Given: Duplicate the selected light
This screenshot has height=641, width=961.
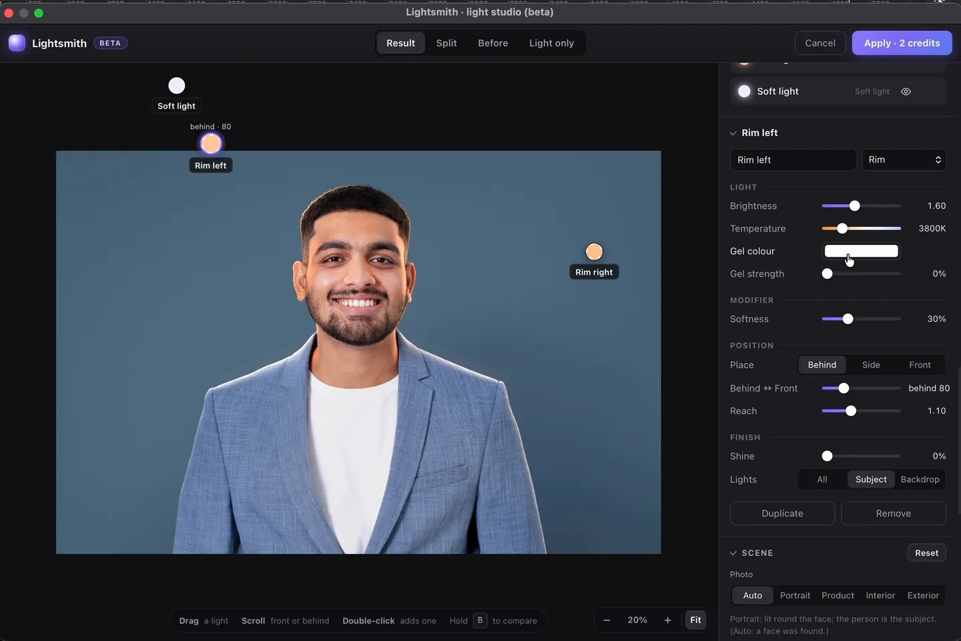Looking at the screenshot, I should (x=782, y=514).
